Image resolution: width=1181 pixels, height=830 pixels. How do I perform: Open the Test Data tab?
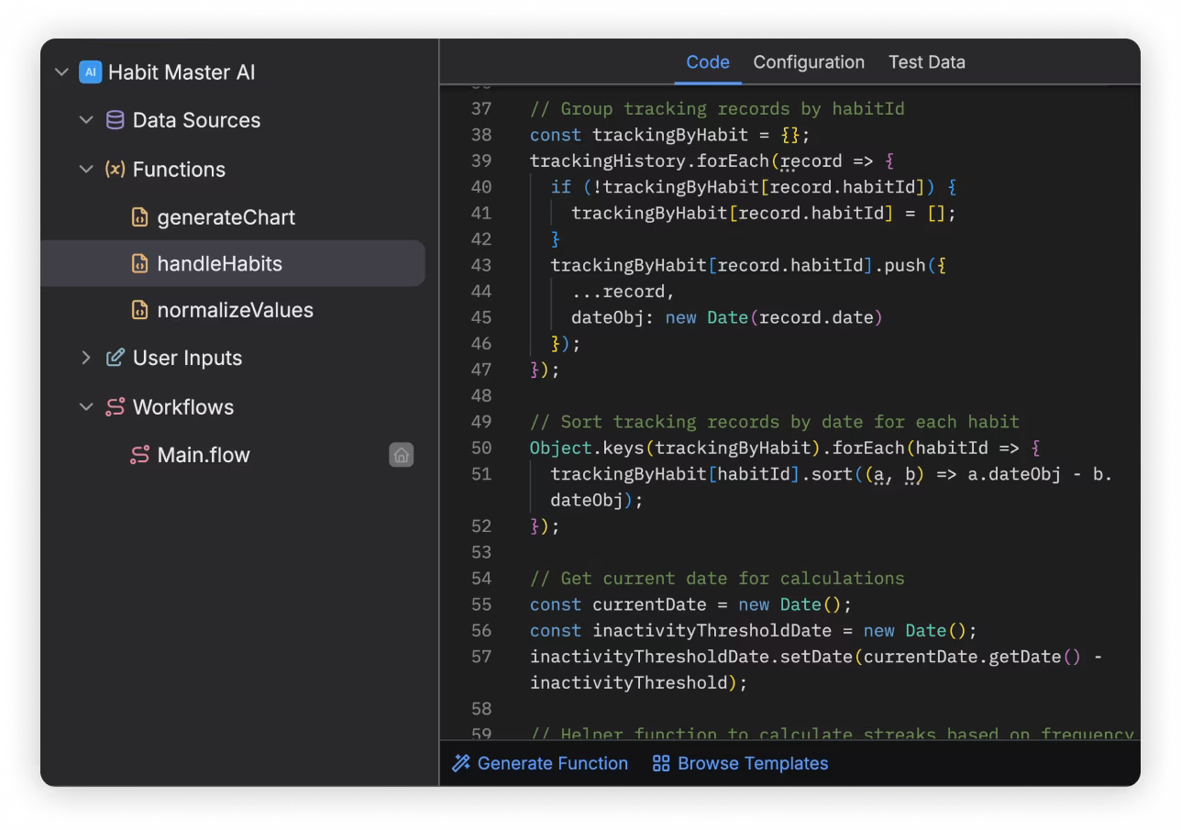(926, 61)
